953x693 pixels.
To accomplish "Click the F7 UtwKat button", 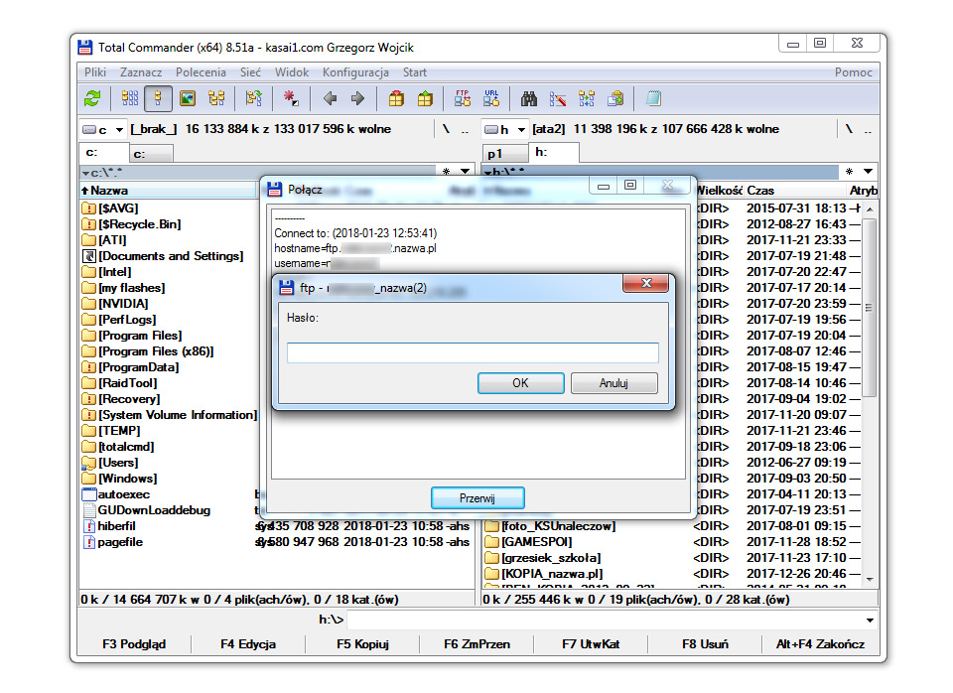I will click(591, 643).
